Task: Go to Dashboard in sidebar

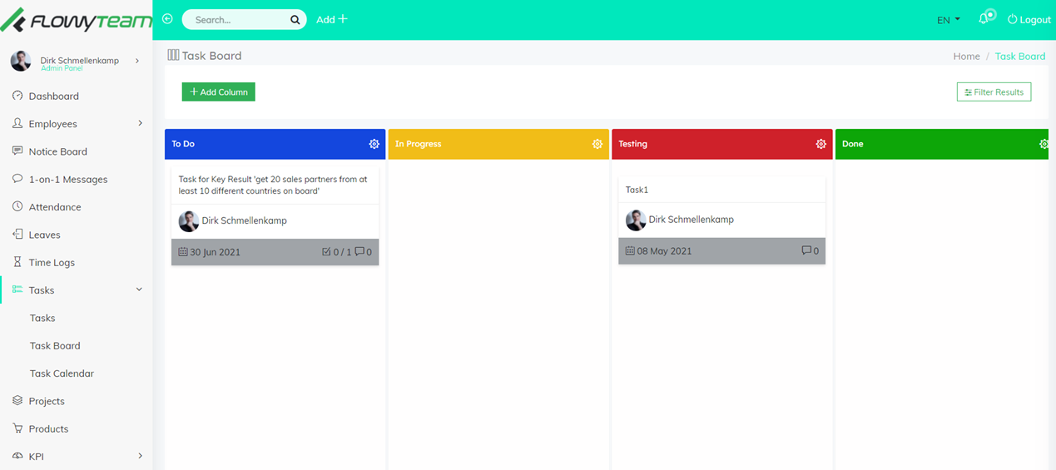Action: click(x=53, y=96)
